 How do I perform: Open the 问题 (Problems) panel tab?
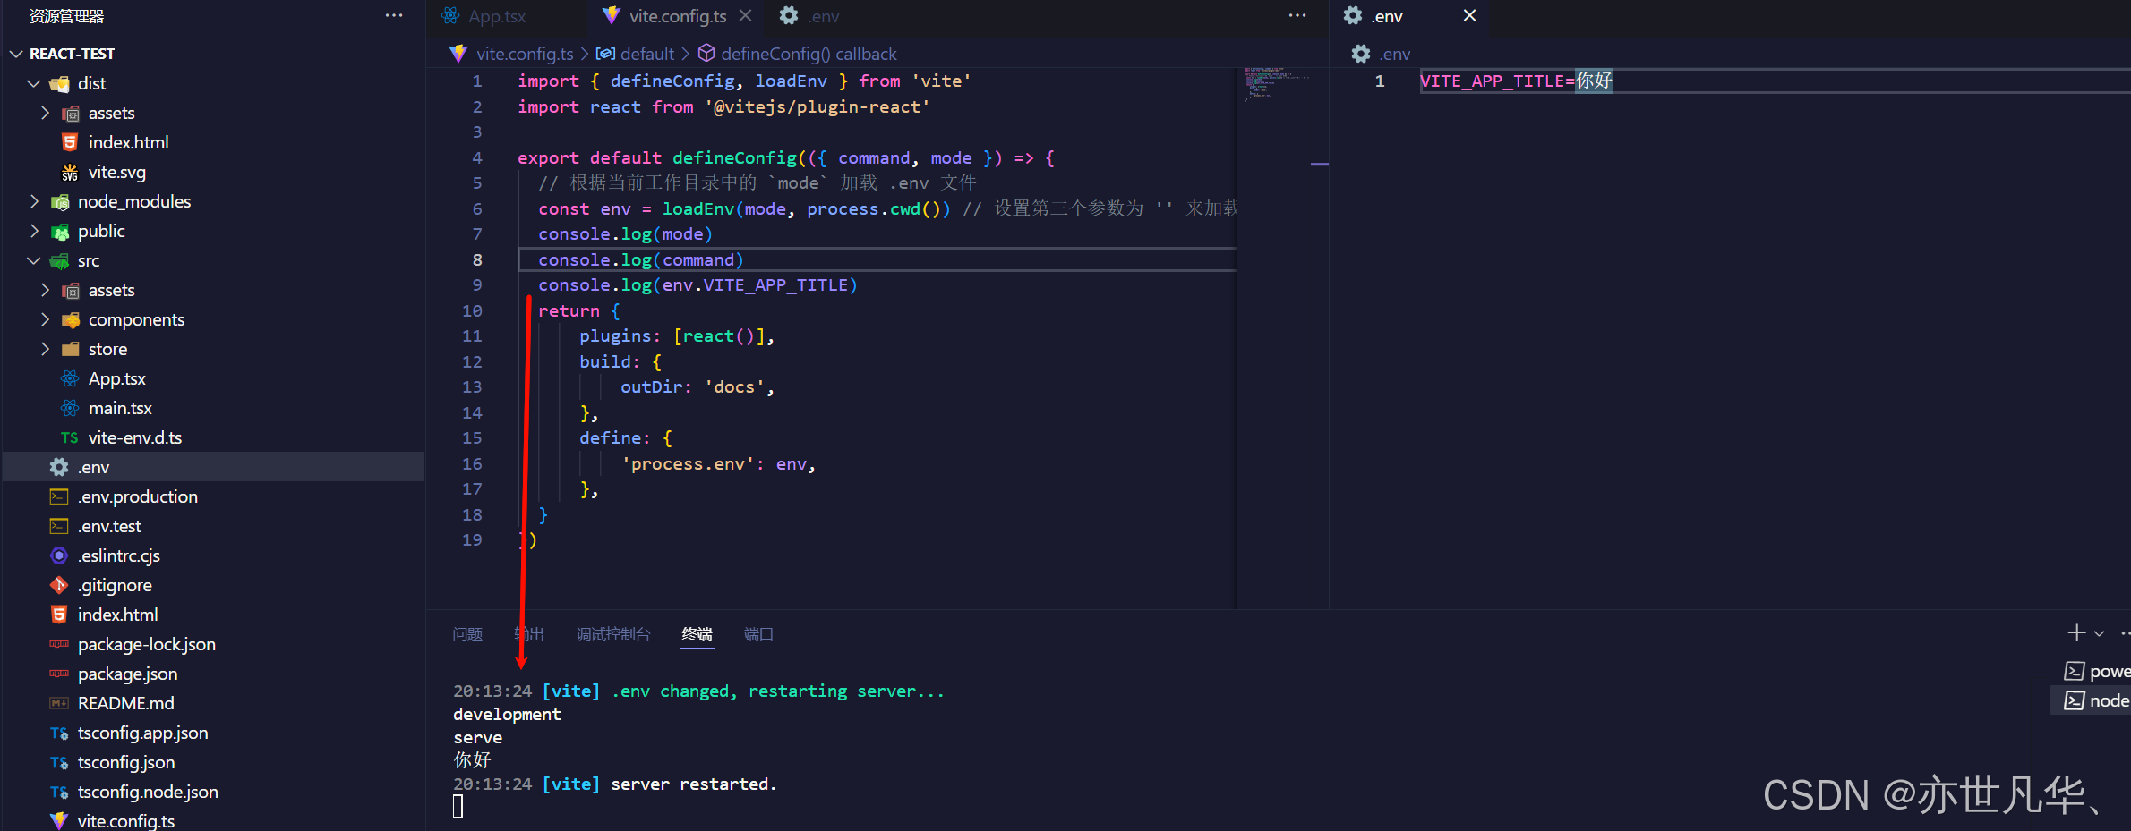pyautogui.click(x=467, y=634)
